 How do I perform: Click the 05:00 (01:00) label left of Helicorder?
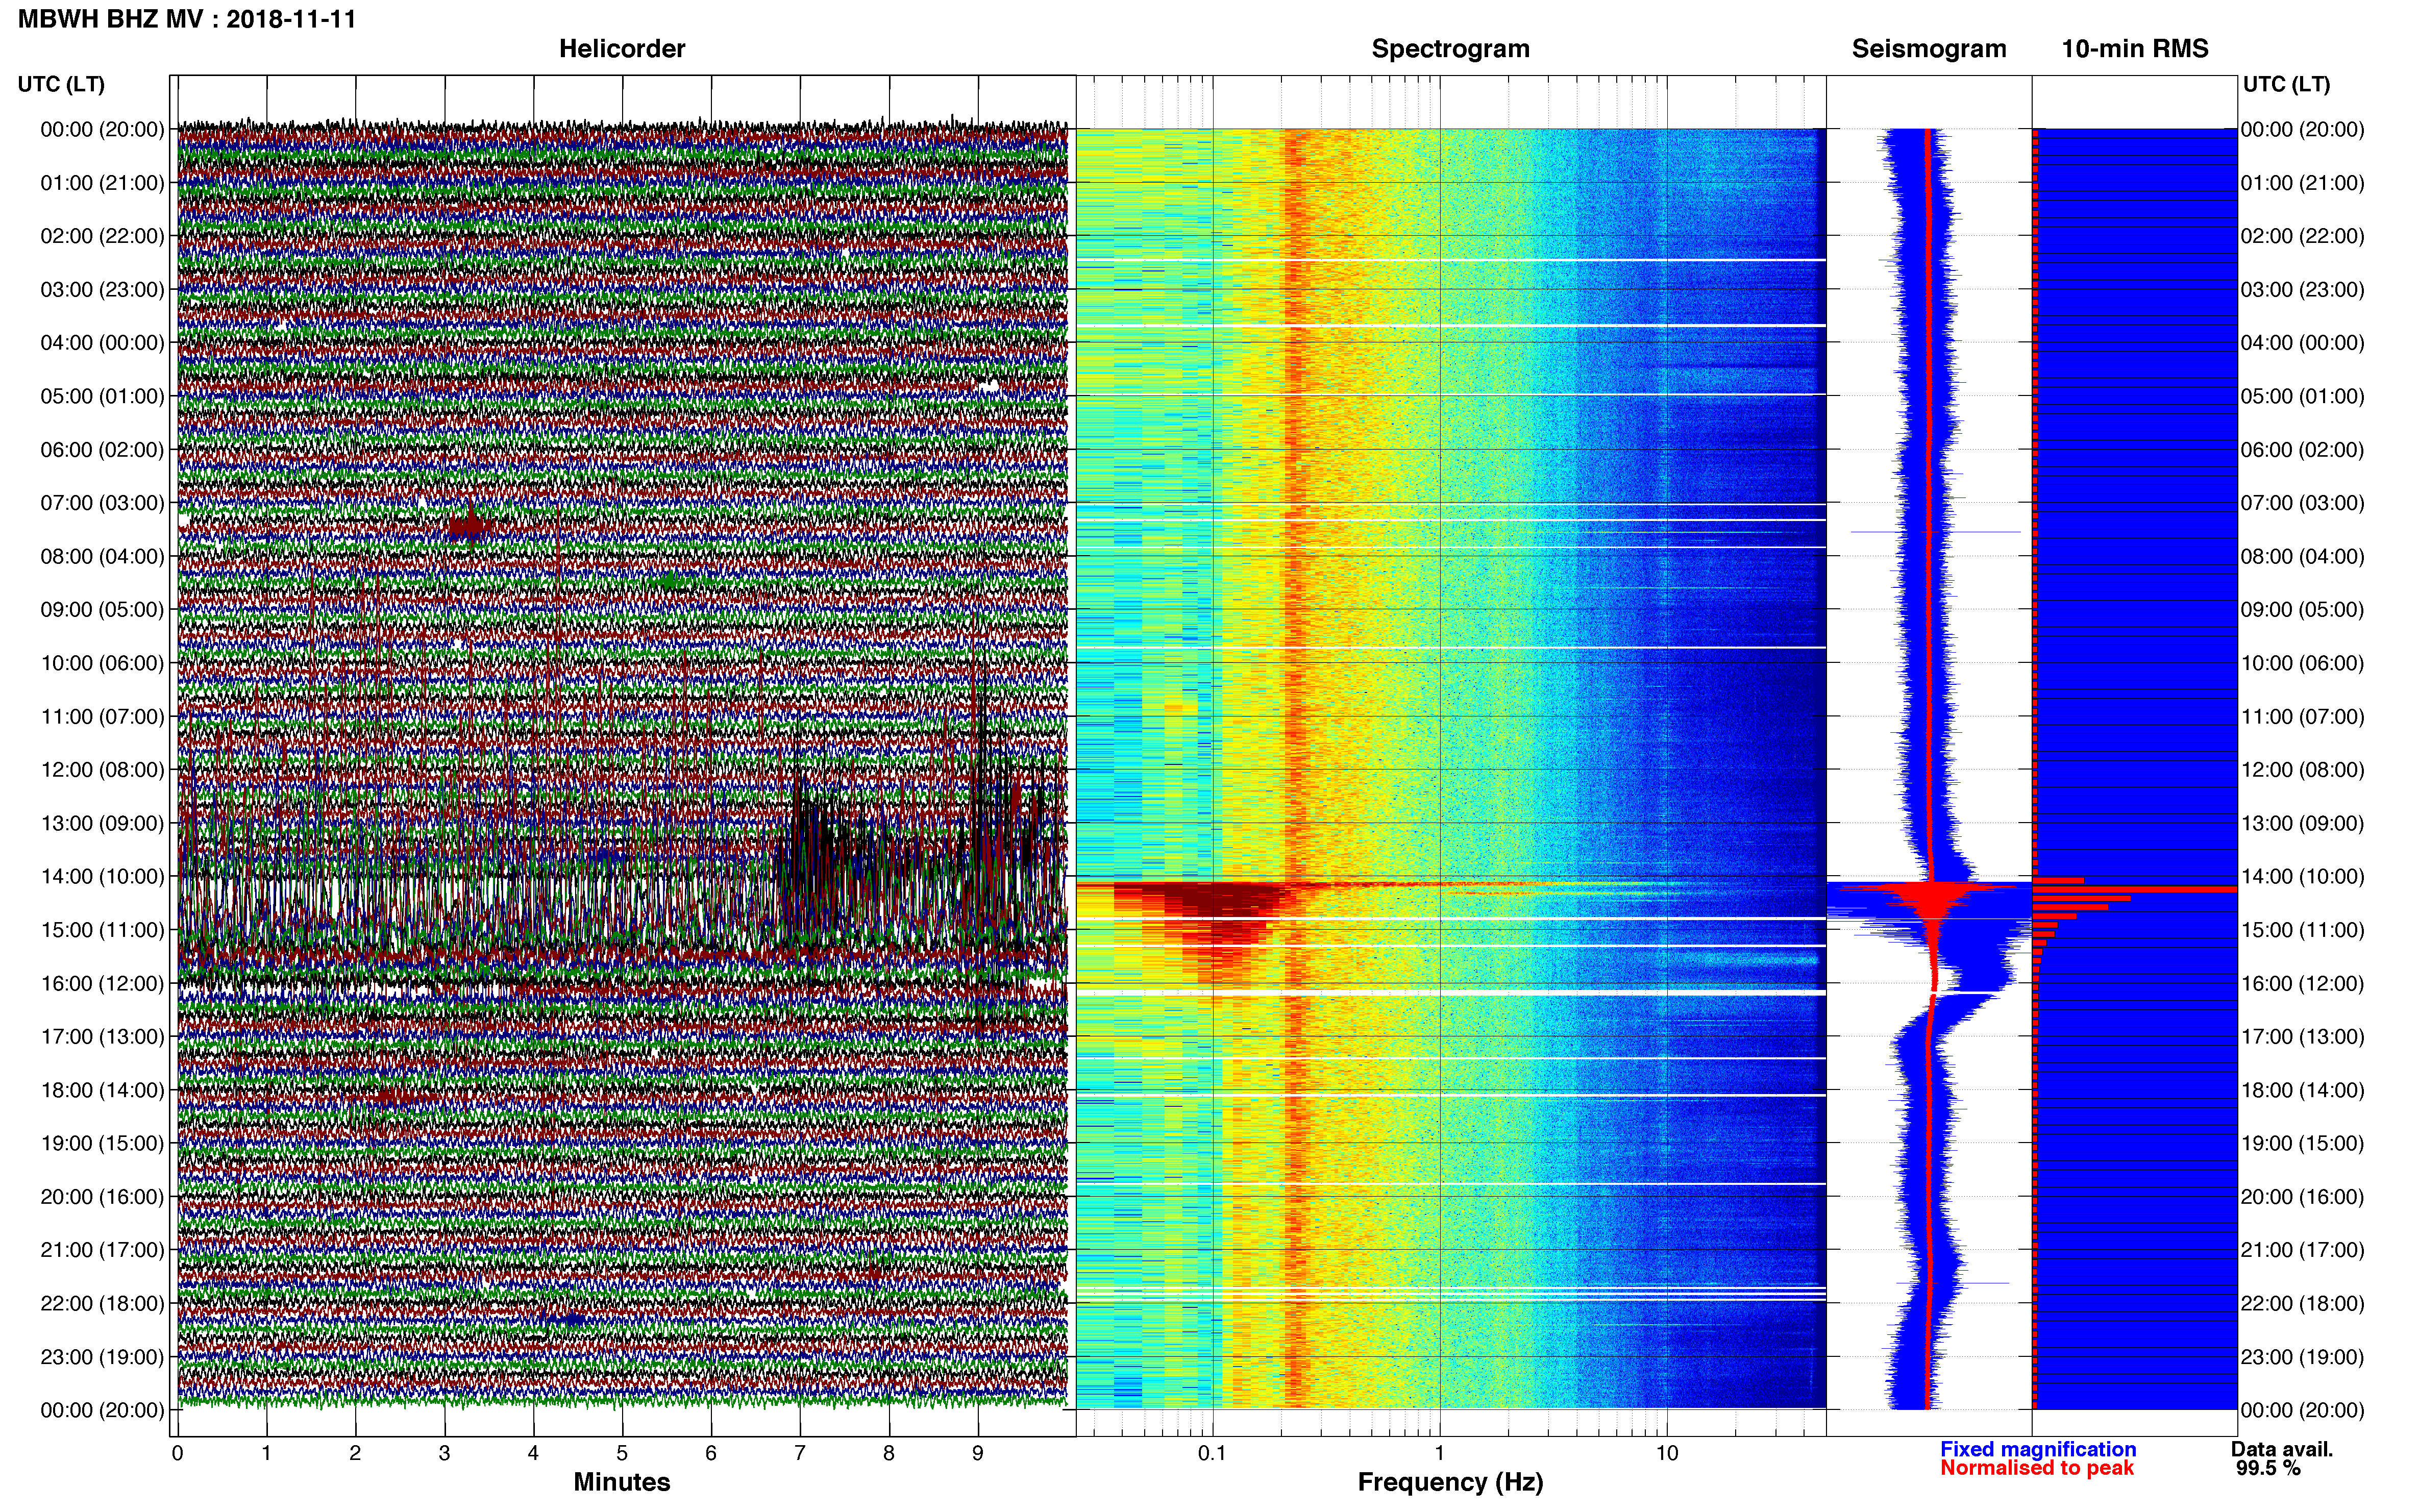(x=102, y=396)
